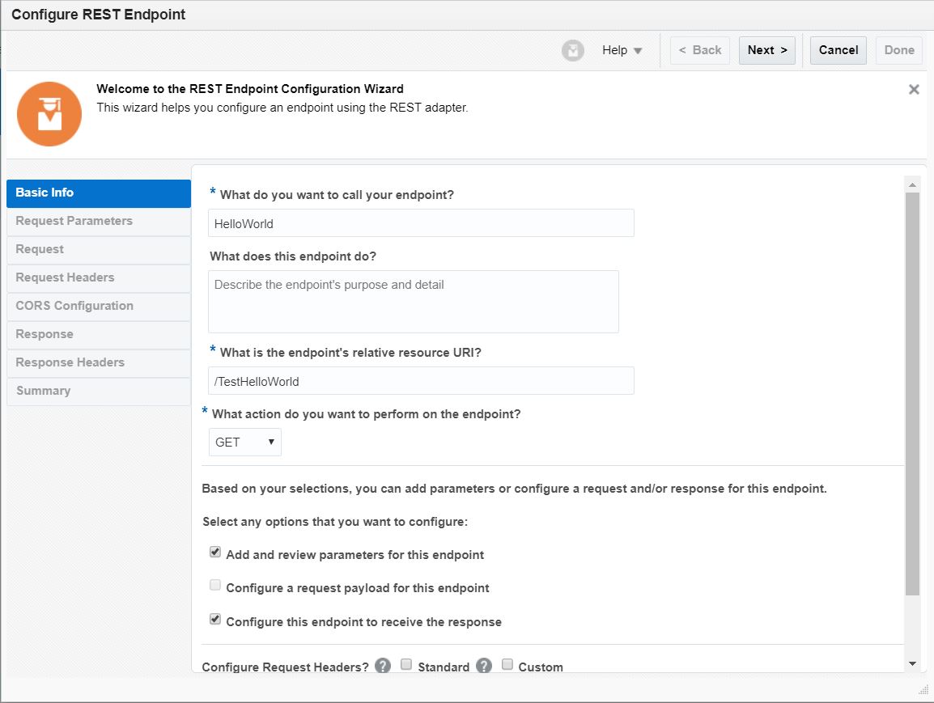The height and width of the screenshot is (703, 934).
Task: Click the Cancel button
Action: [838, 50]
